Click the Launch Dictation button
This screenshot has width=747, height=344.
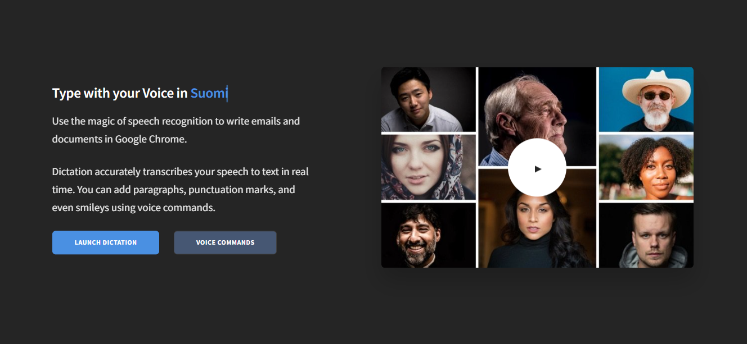coord(106,242)
